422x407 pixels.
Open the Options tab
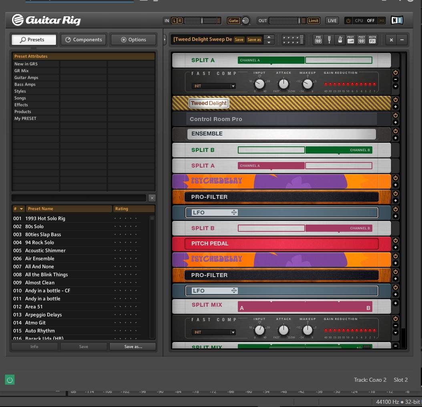(x=133, y=40)
